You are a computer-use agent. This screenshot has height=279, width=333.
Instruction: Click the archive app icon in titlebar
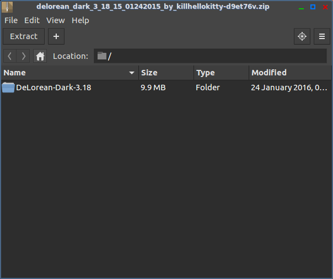point(7,7)
